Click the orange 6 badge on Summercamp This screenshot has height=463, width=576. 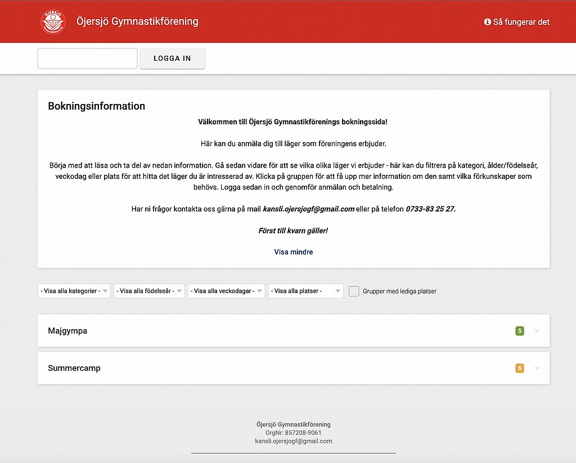(x=519, y=368)
